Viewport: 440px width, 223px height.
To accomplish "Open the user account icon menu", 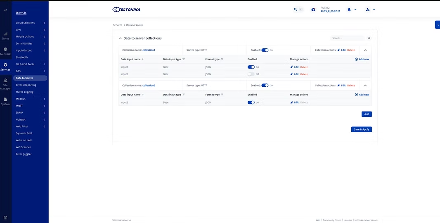I will (368, 9).
